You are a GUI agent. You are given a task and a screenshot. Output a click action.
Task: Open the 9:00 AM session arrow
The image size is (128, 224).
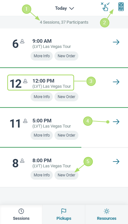[x=116, y=42]
